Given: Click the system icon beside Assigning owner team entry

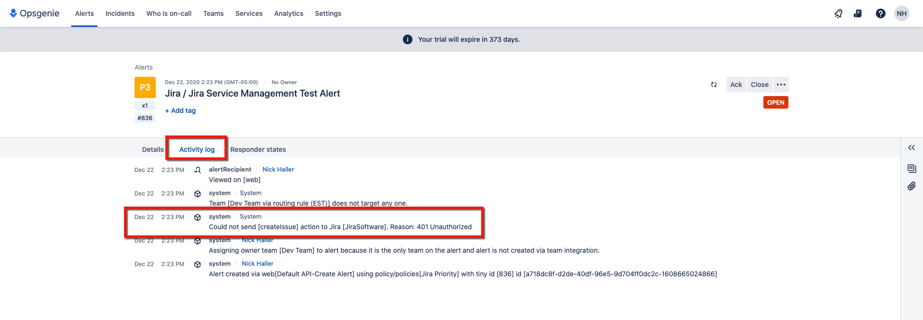Looking at the screenshot, I should click(x=198, y=241).
